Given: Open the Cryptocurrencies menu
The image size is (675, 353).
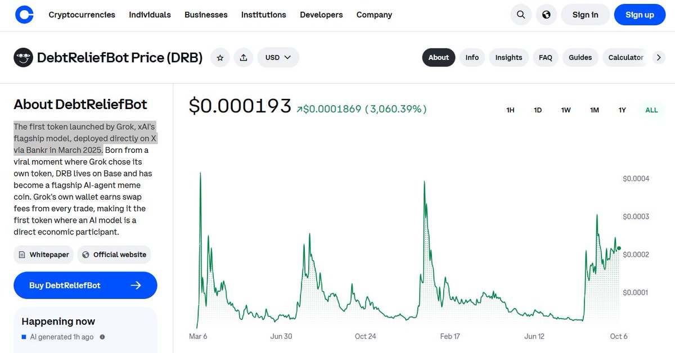Looking at the screenshot, I should click(x=82, y=15).
